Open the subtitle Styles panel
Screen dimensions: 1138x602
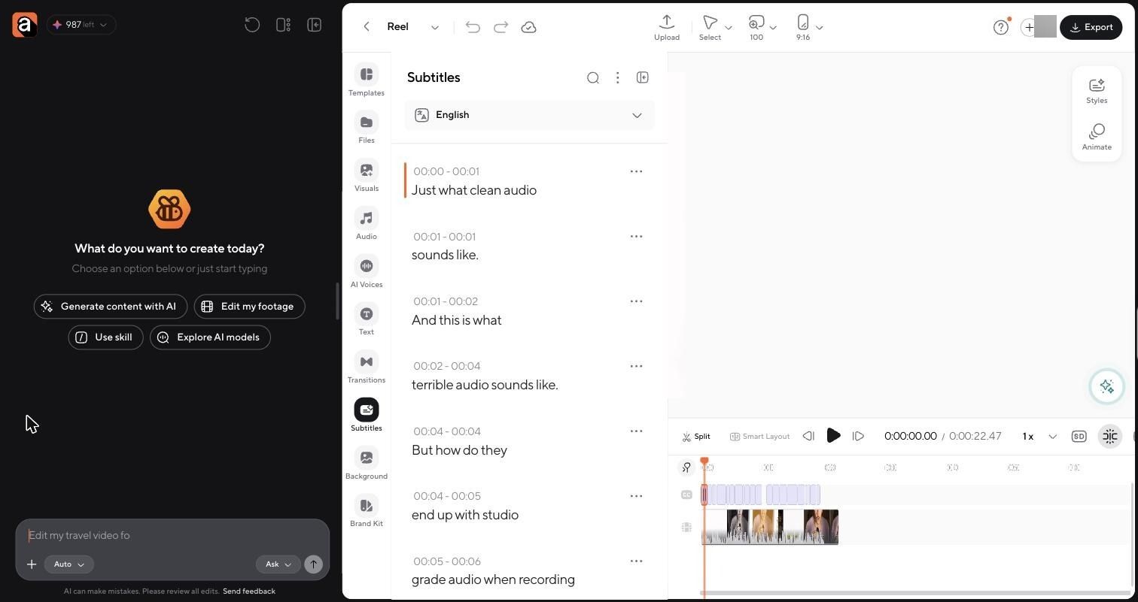[x=1097, y=91]
